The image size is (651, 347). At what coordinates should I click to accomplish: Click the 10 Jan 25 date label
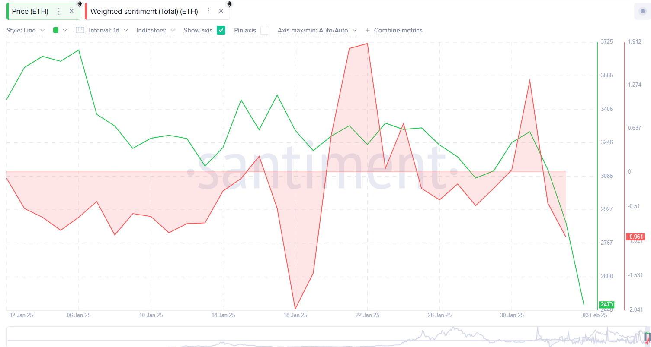(151, 315)
